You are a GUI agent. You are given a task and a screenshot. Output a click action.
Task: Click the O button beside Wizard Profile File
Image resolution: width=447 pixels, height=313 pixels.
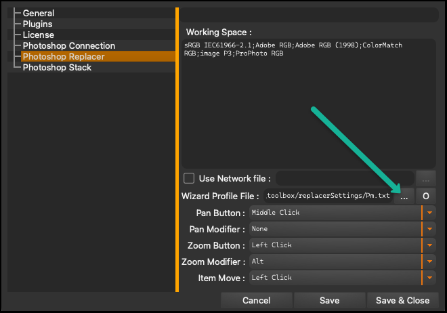point(425,196)
